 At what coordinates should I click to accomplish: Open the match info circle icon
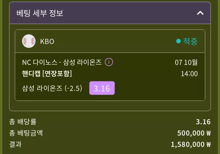coord(109,62)
